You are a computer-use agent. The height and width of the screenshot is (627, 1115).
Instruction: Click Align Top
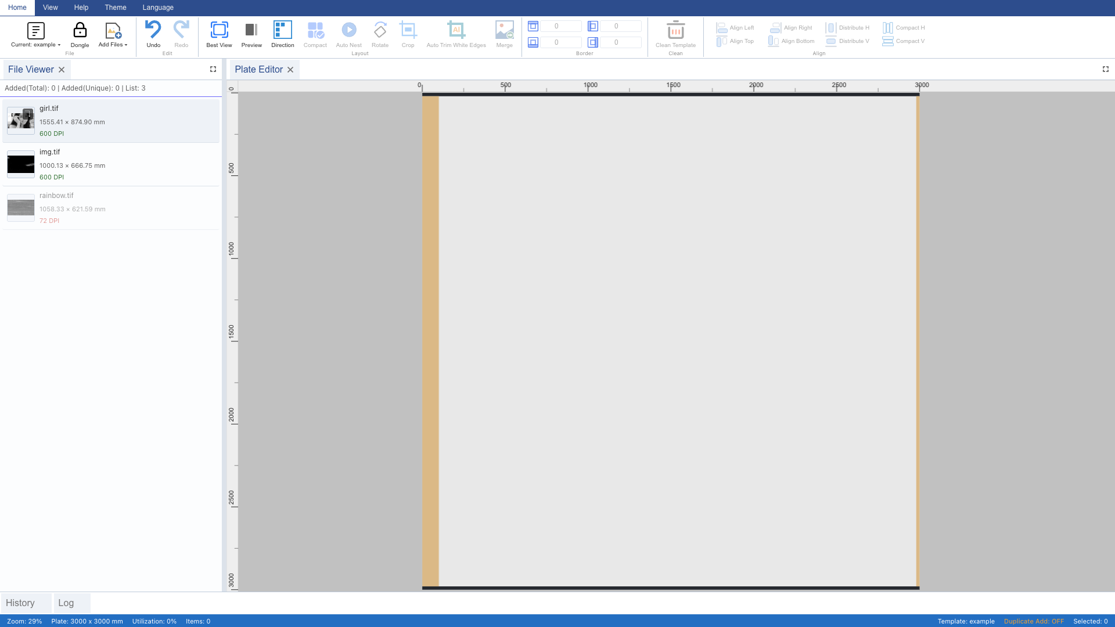735,41
